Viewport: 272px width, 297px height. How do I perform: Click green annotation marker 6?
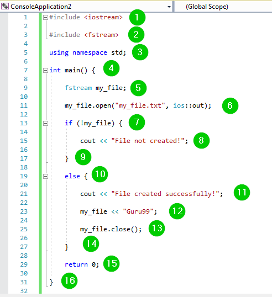tap(230, 105)
